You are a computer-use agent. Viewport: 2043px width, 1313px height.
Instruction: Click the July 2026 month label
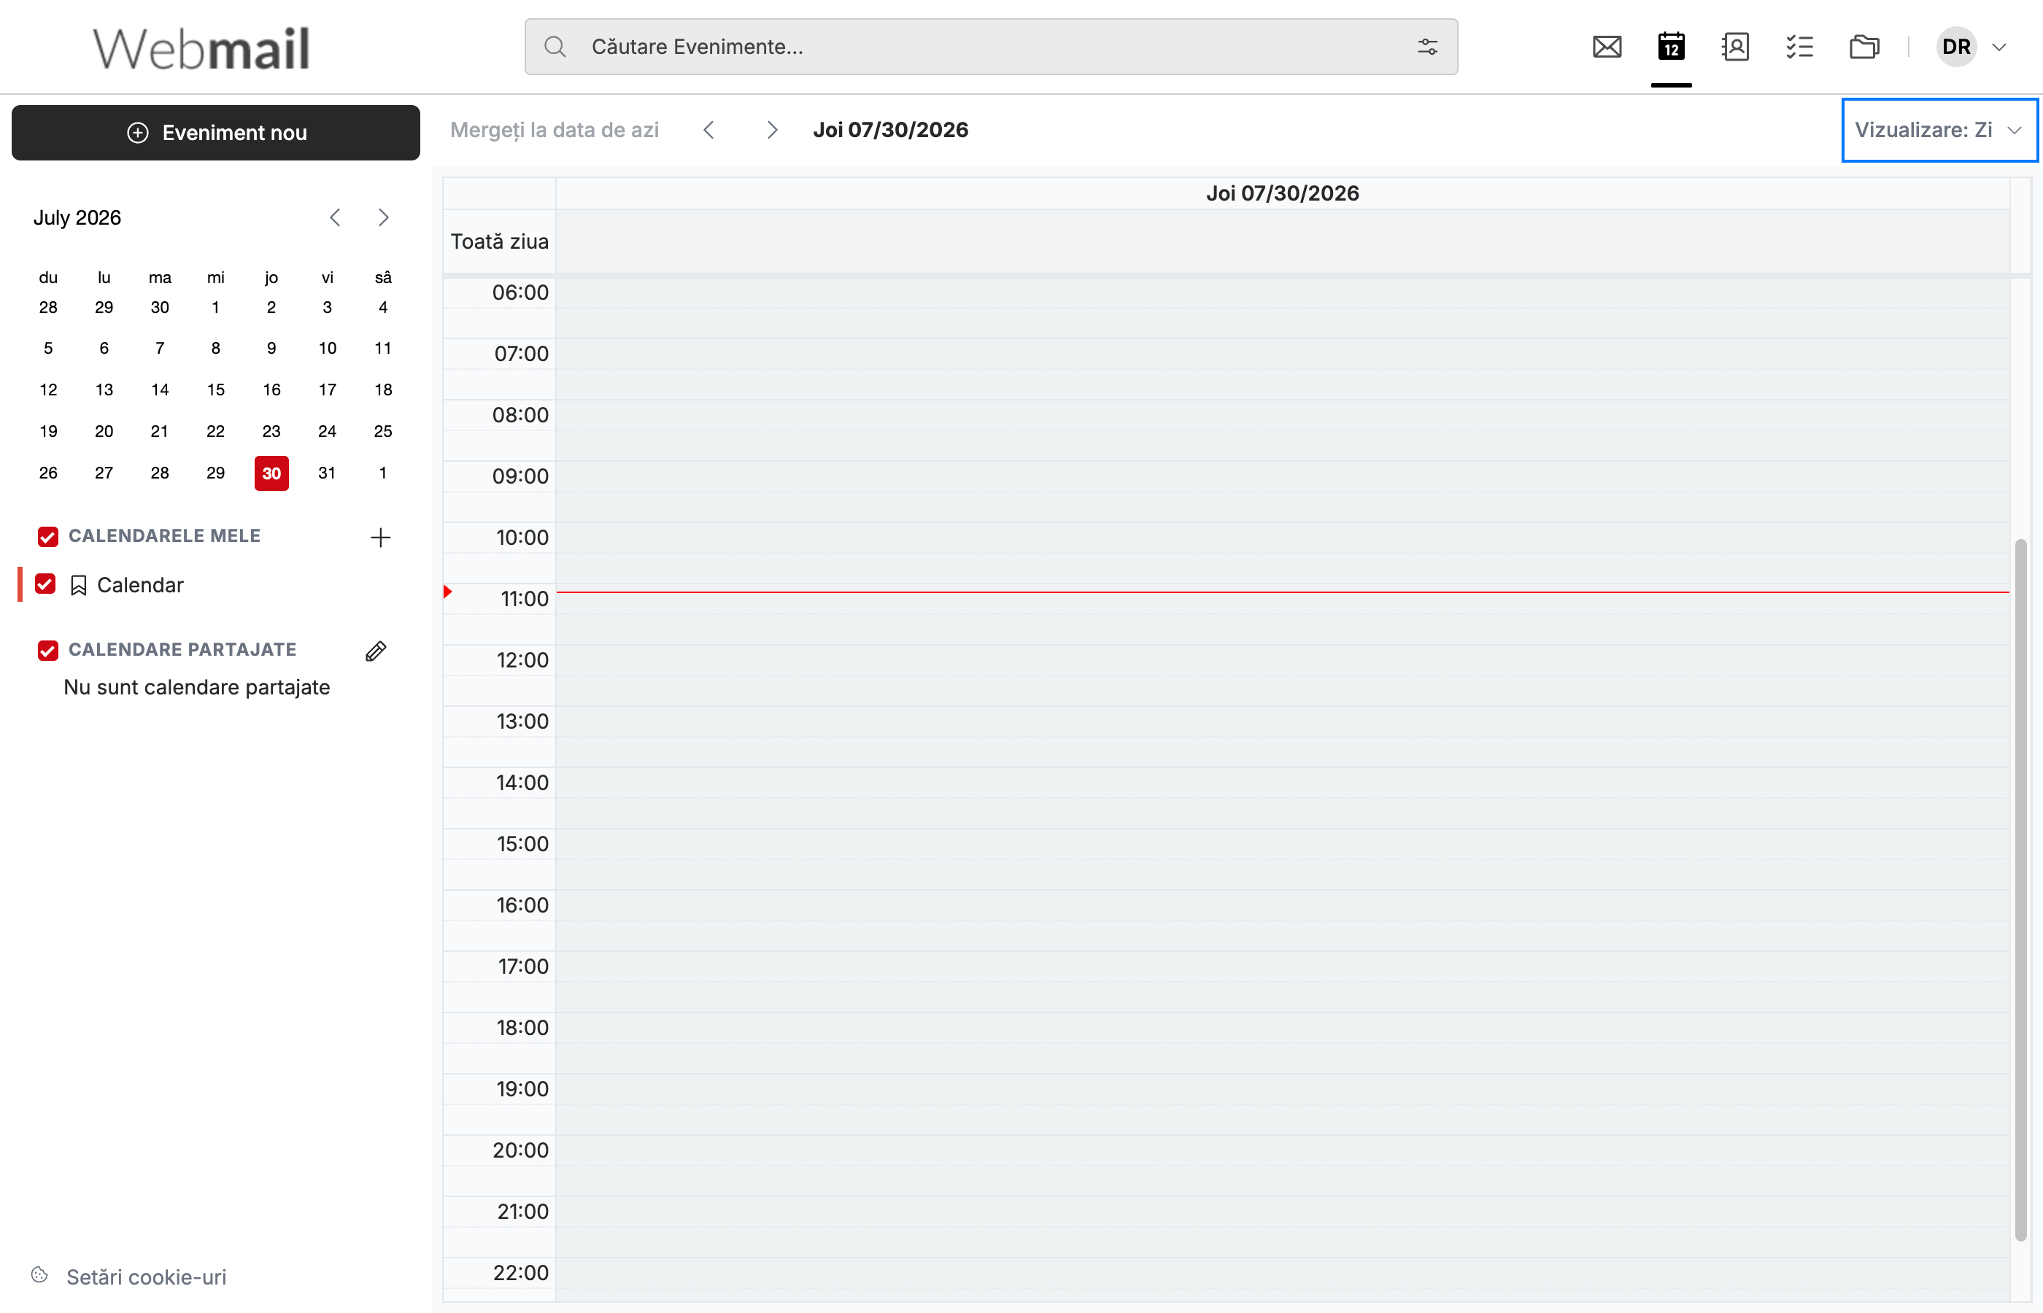pos(77,217)
